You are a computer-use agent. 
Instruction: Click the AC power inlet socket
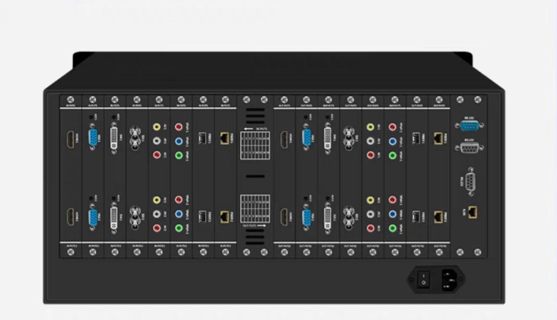coord(449,279)
